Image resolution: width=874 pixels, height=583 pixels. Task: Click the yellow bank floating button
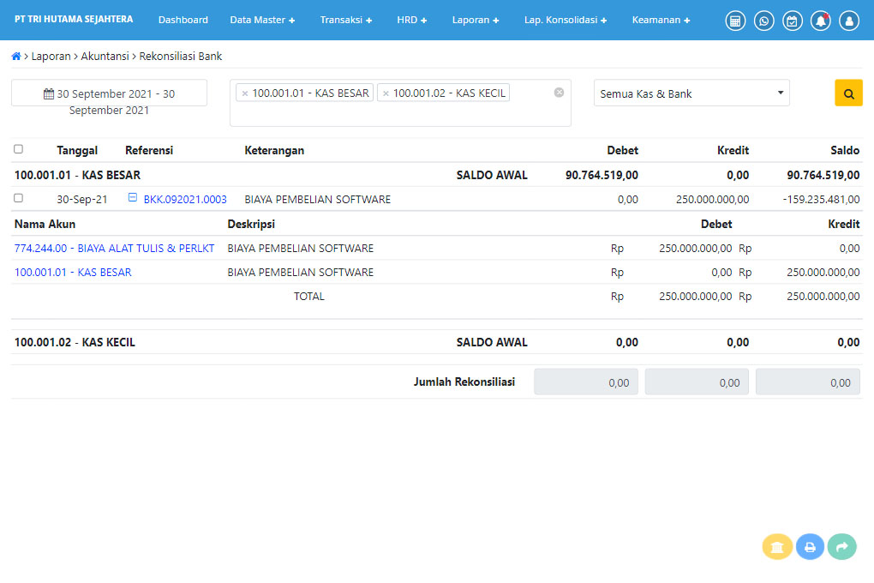point(777,547)
